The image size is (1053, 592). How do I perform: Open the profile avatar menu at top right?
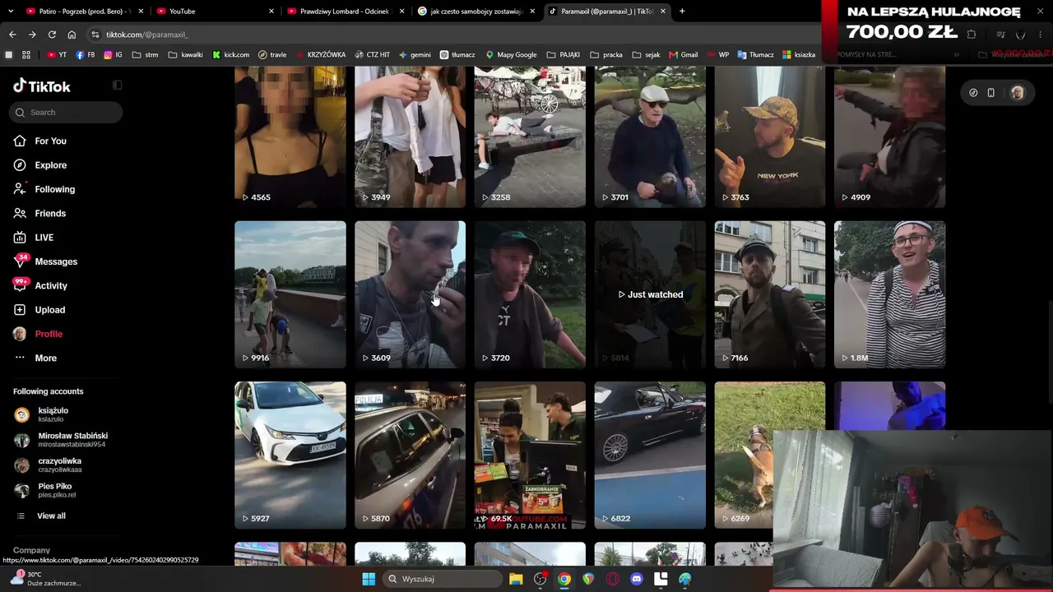click(1017, 93)
